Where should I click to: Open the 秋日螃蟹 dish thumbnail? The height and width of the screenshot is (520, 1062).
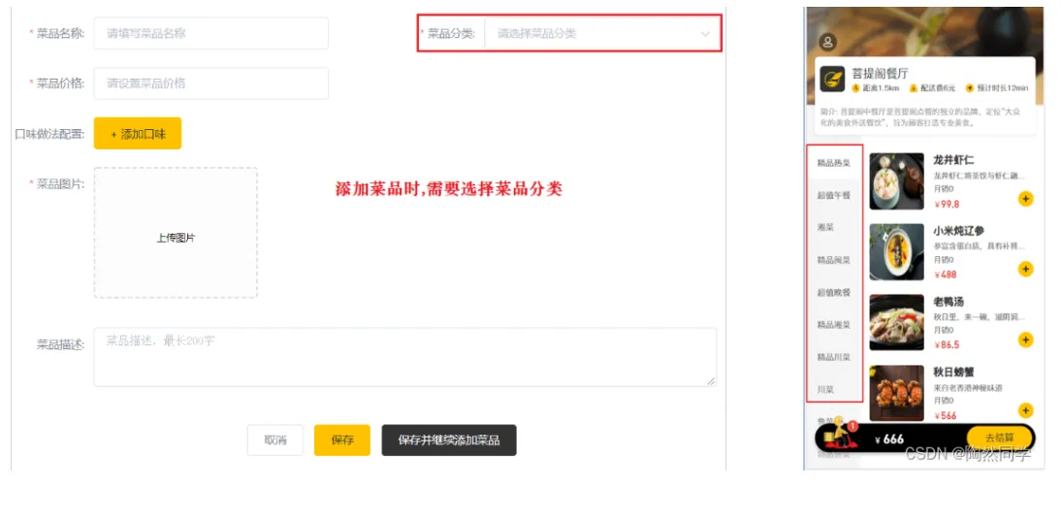(x=897, y=393)
